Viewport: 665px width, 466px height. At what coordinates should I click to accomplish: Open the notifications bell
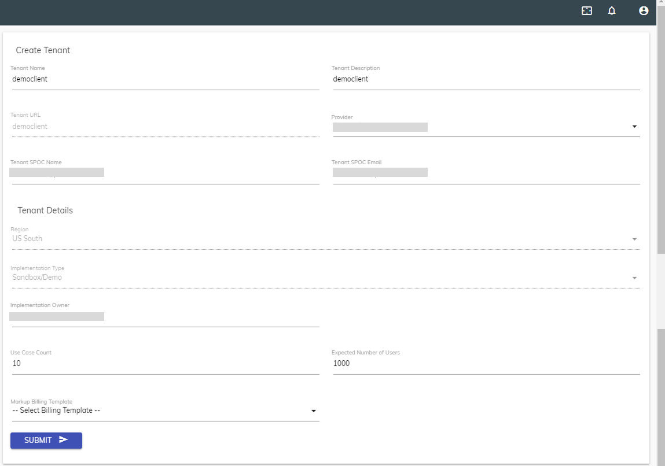[612, 11]
